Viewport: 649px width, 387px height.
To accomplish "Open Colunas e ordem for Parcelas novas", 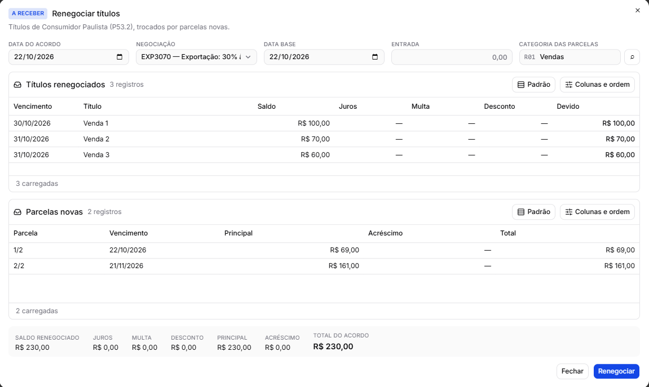I will click(597, 212).
